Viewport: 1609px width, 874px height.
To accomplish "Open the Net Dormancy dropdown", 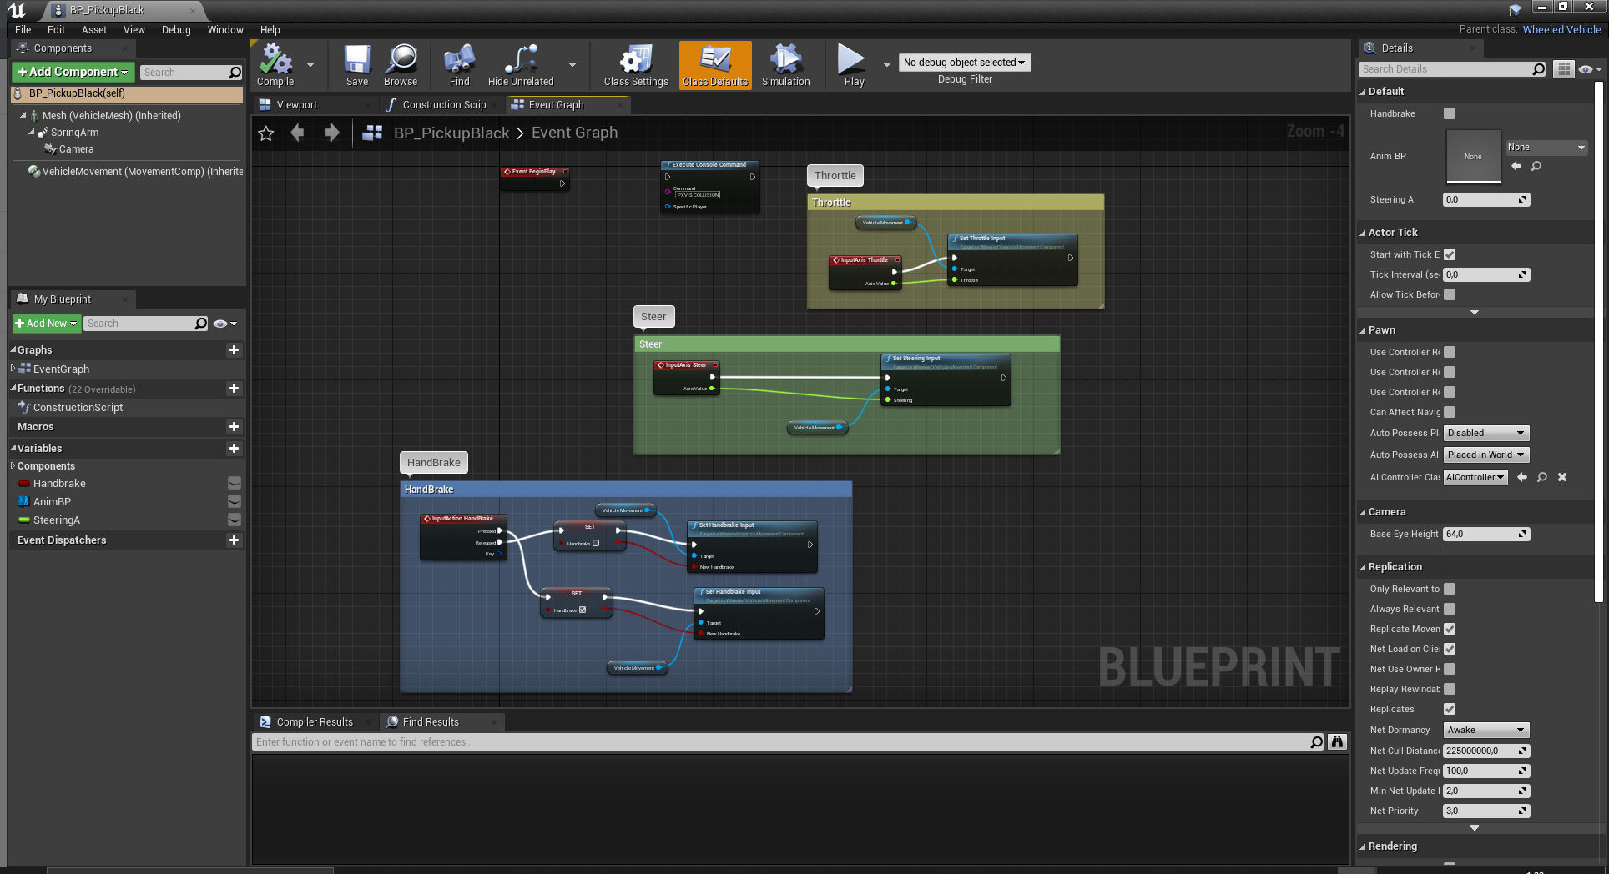I will (1485, 730).
